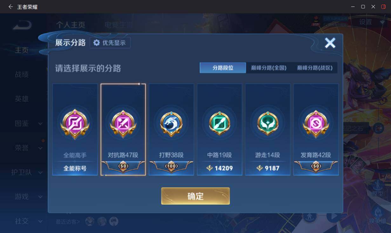Viewport: 391px width, 233px height.
Task: Click the 全能称号 label
Action: pos(75,168)
